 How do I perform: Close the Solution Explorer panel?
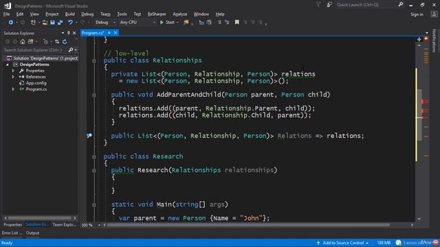click(x=74, y=33)
